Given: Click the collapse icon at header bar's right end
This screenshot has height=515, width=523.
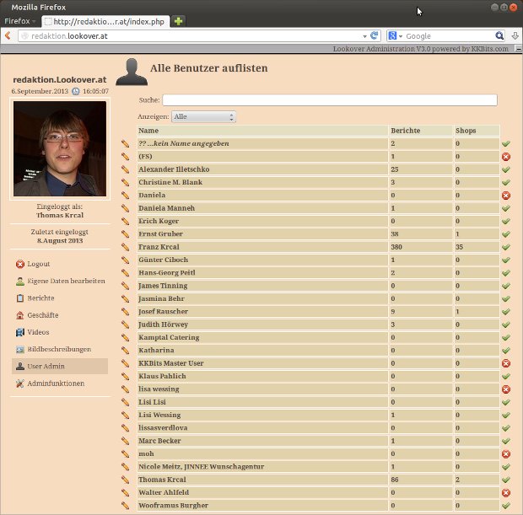Looking at the screenshot, I should (x=519, y=49).
